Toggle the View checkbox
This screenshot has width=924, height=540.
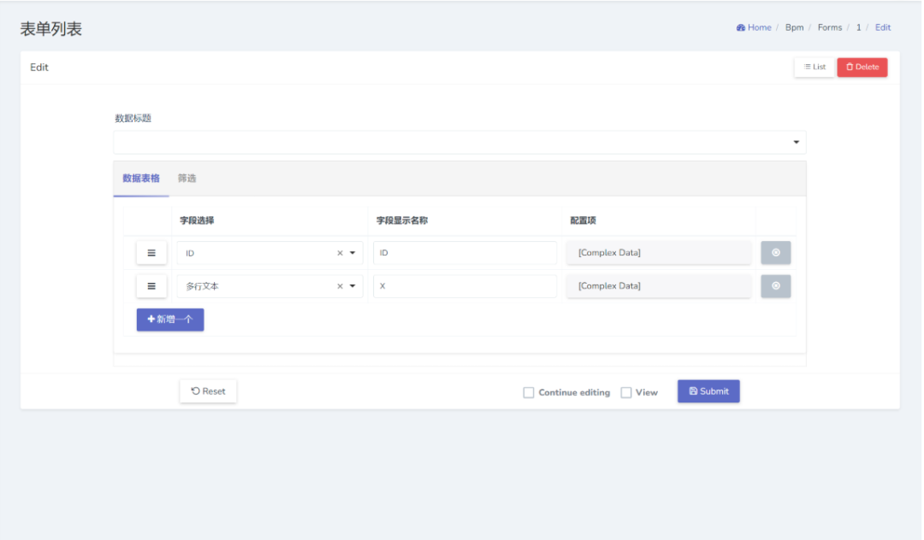pyautogui.click(x=626, y=392)
